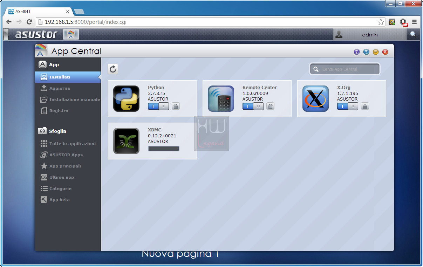Image resolution: width=423 pixels, height=267 pixels.
Task: Open the Chrome menu (three lines)
Action: (414, 22)
